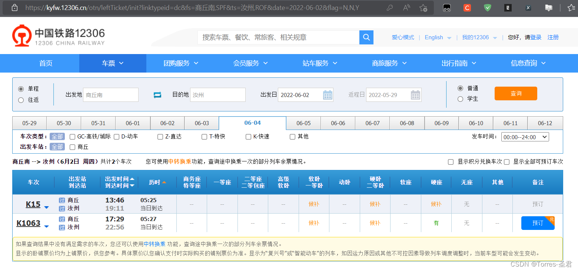Switch to the 06-05 date tab

pos(303,123)
